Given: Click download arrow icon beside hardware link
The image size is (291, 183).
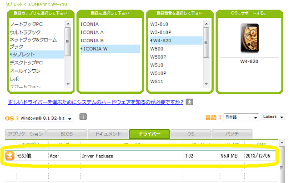Looking at the screenshot, I should [189, 102].
